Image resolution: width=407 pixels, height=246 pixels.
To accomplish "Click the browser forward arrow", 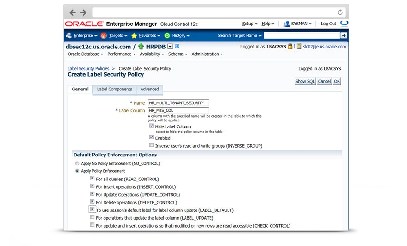I will pyautogui.click(x=83, y=12).
